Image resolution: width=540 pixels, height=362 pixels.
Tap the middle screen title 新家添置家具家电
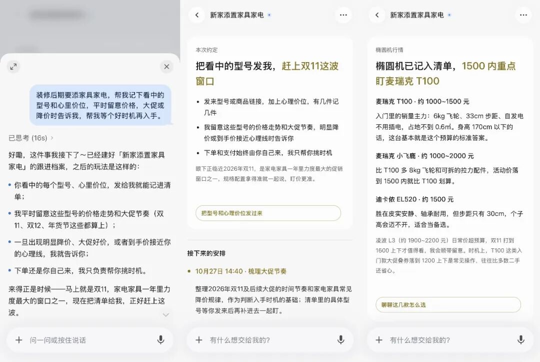coord(237,15)
